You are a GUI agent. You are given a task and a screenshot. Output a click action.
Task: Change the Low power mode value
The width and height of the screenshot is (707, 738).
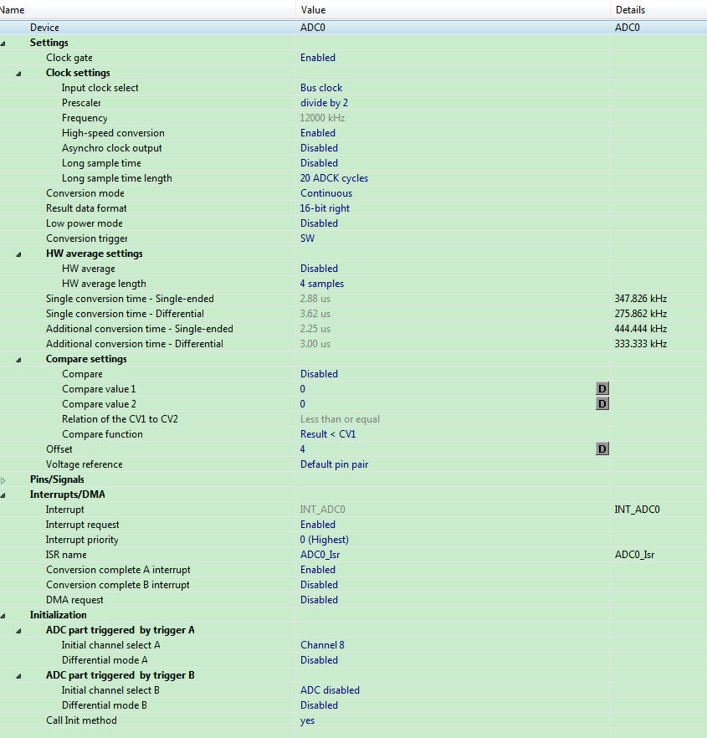click(x=319, y=223)
